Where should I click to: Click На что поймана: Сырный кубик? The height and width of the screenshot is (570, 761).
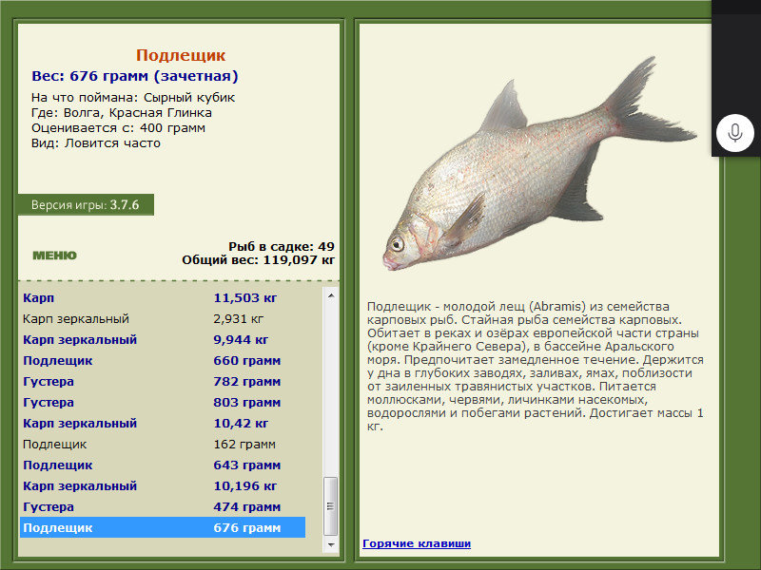pyautogui.click(x=133, y=98)
